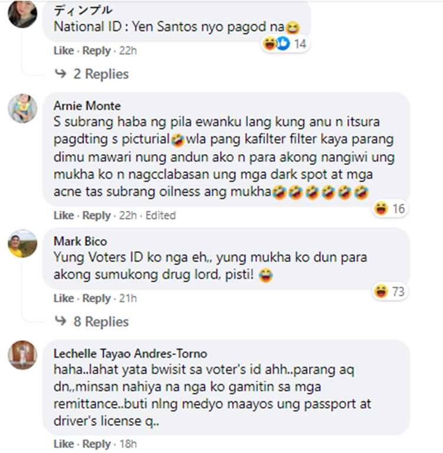Expand the 8 Replies thread
The height and width of the screenshot is (453, 443).
point(92,321)
